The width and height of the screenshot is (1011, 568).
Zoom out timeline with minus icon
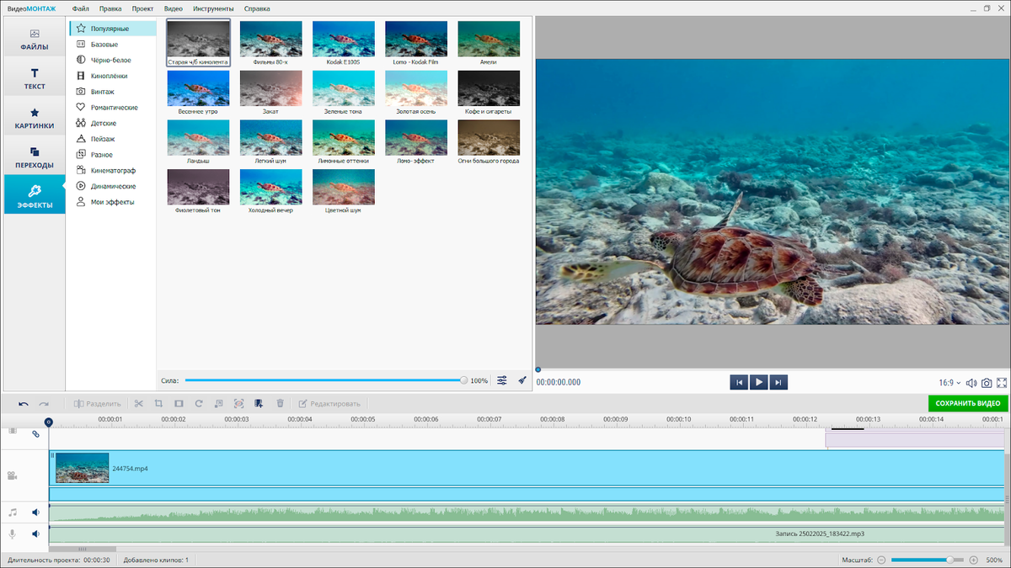[881, 560]
